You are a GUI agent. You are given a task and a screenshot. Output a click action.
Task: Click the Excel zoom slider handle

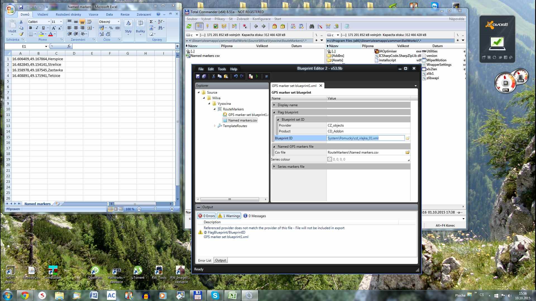click(x=155, y=209)
